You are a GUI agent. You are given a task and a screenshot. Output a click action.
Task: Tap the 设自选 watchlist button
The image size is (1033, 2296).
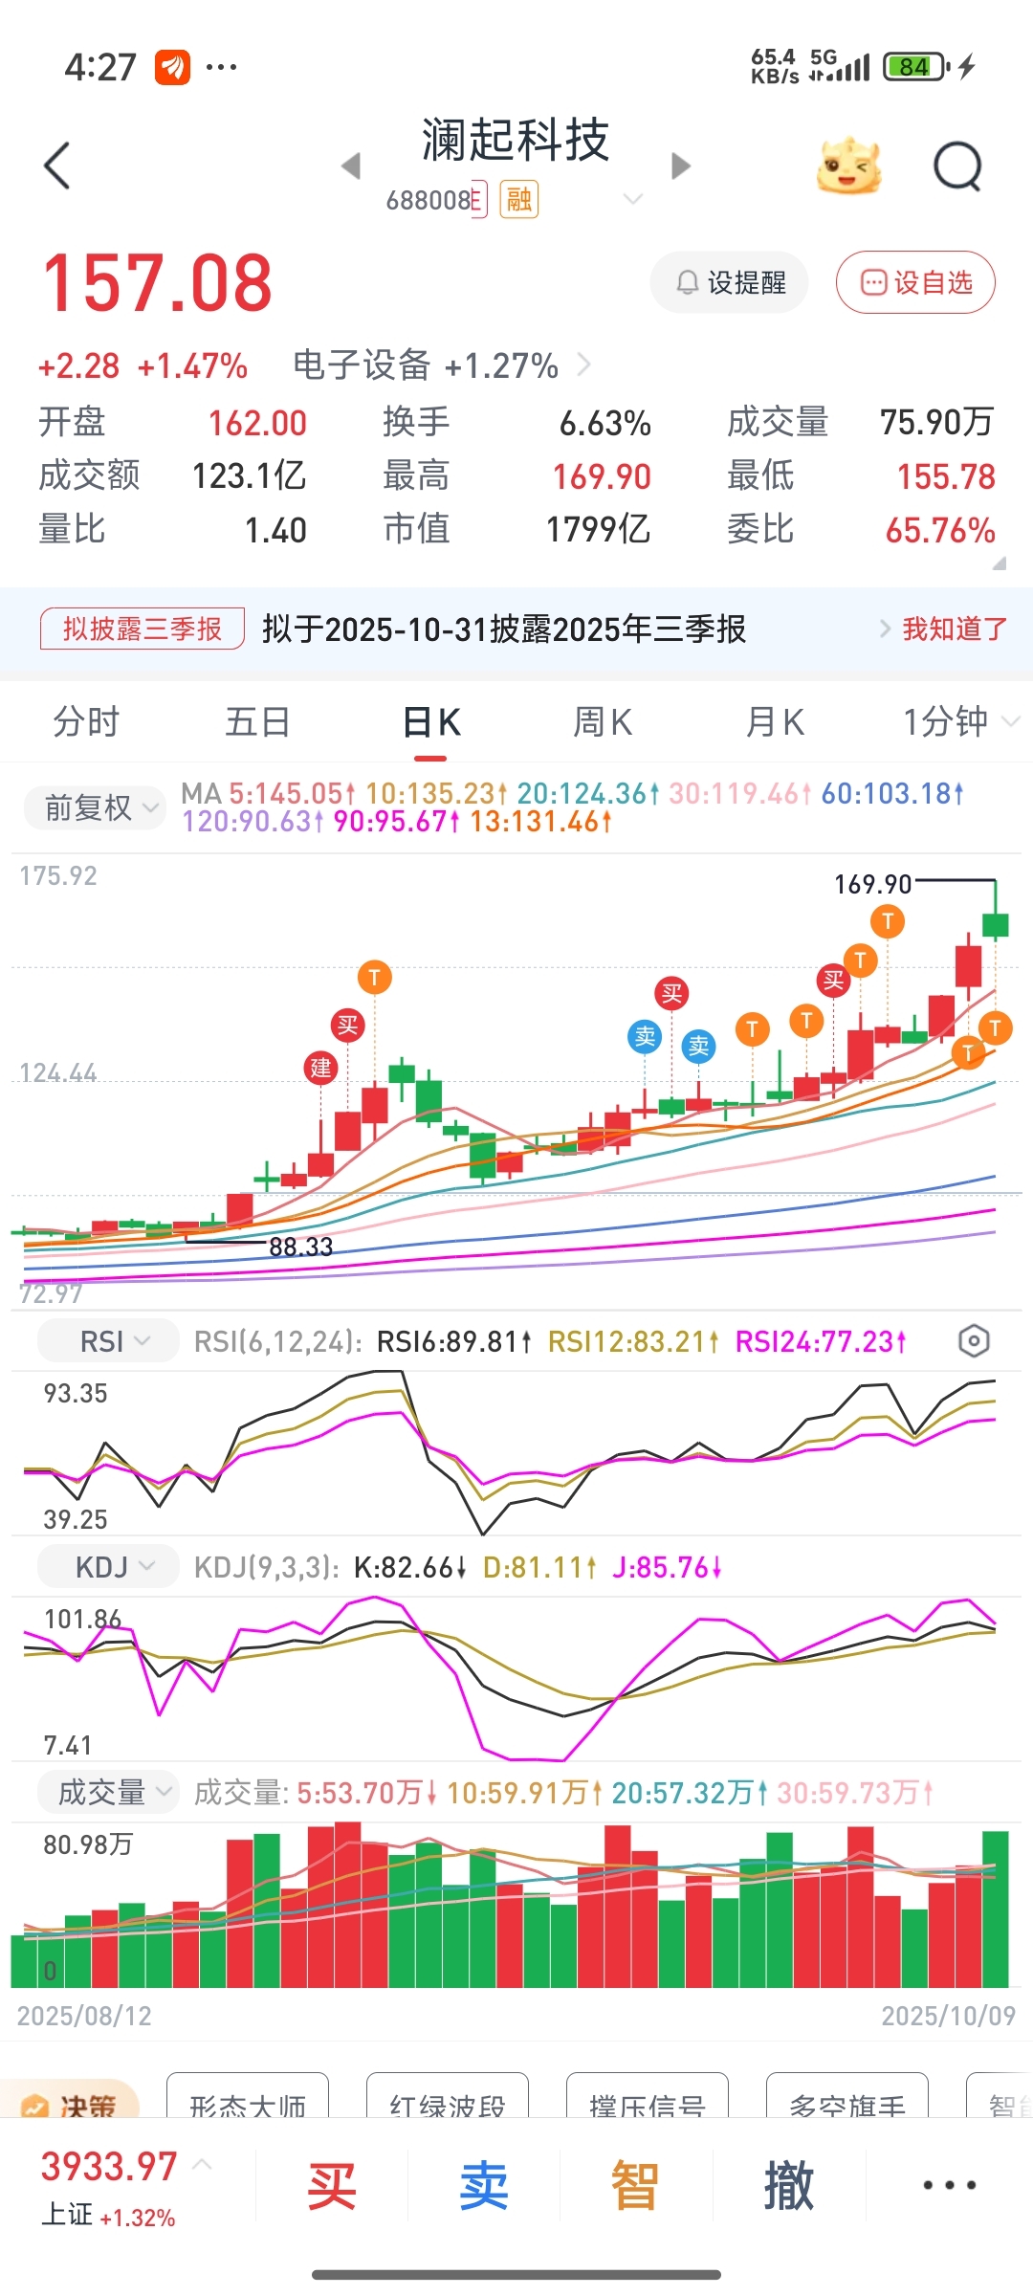915,282
